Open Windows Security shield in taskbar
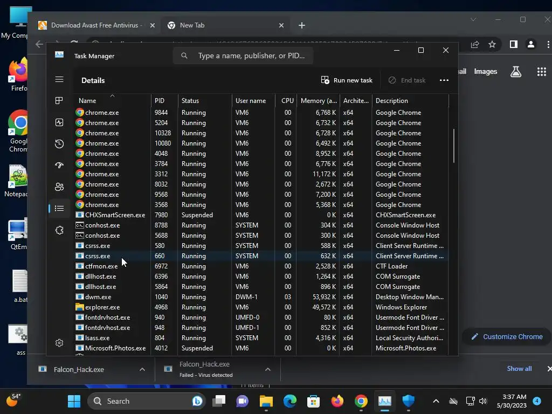This screenshot has height=414, width=552. 409,401
